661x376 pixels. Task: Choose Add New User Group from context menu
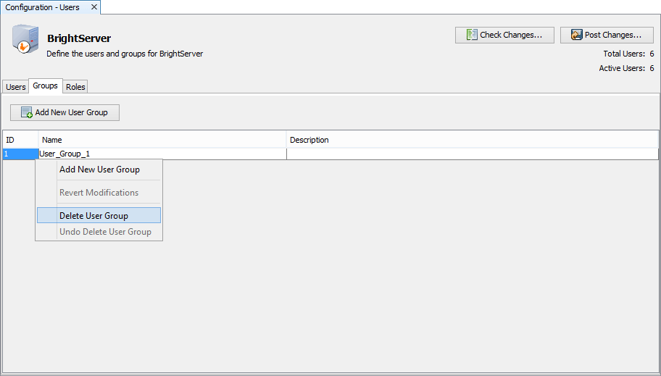click(99, 170)
